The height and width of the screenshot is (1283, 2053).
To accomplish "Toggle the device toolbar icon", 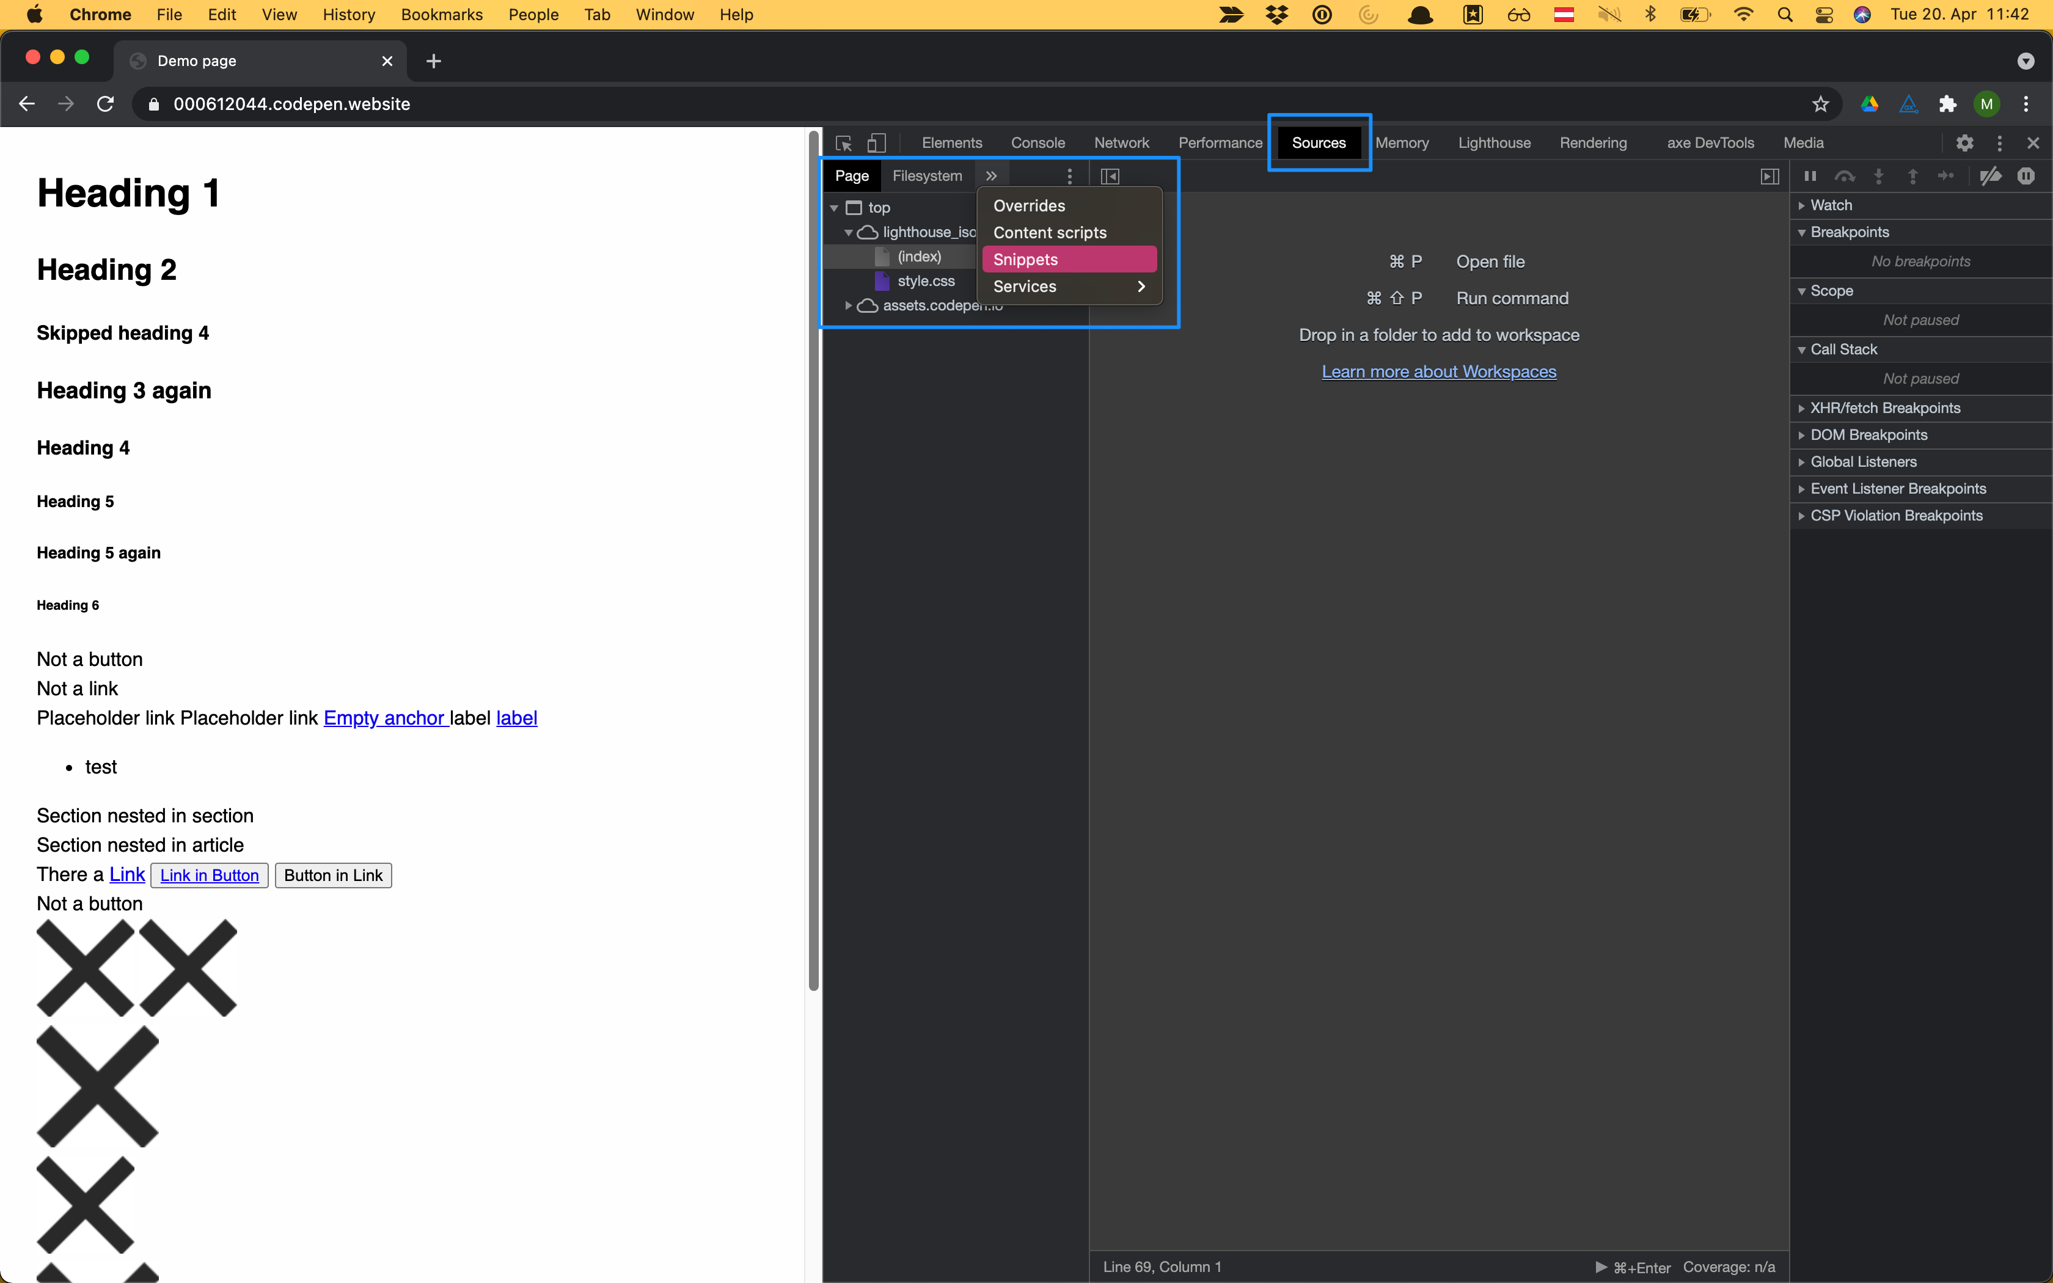I will click(x=876, y=142).
